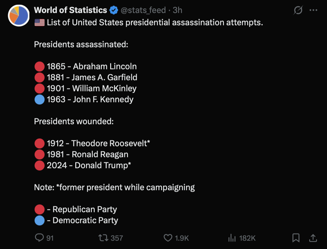Open the World of Statistics profile picture
Image resolution: width=327 pixels, height=249 pixels.
19,16
